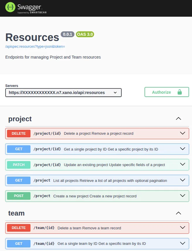Click 'Endpoints for managing Project and Team resources'

point(53,57)
